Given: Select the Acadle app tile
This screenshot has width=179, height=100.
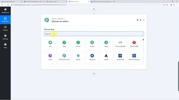Looking at the screenshot, I should 106,58.
